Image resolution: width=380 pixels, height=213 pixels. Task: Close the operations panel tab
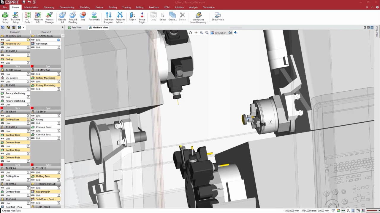(x=23, y=27)
